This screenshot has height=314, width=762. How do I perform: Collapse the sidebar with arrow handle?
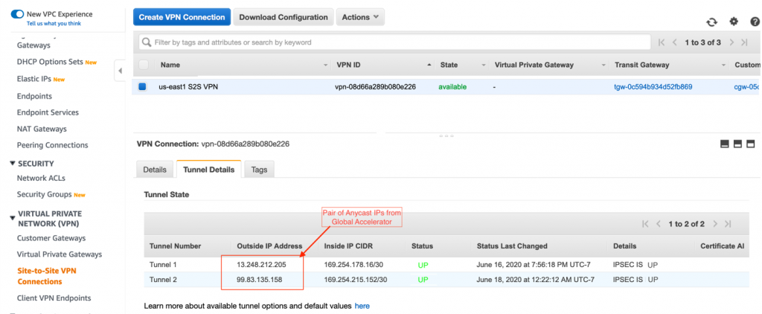120,71
